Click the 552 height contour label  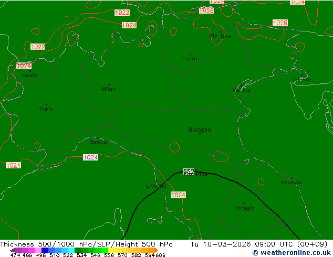pos(189,171)
